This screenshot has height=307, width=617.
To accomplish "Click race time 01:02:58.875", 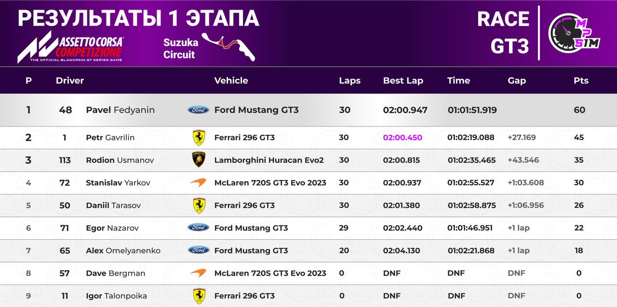I will tap(471, 205).
